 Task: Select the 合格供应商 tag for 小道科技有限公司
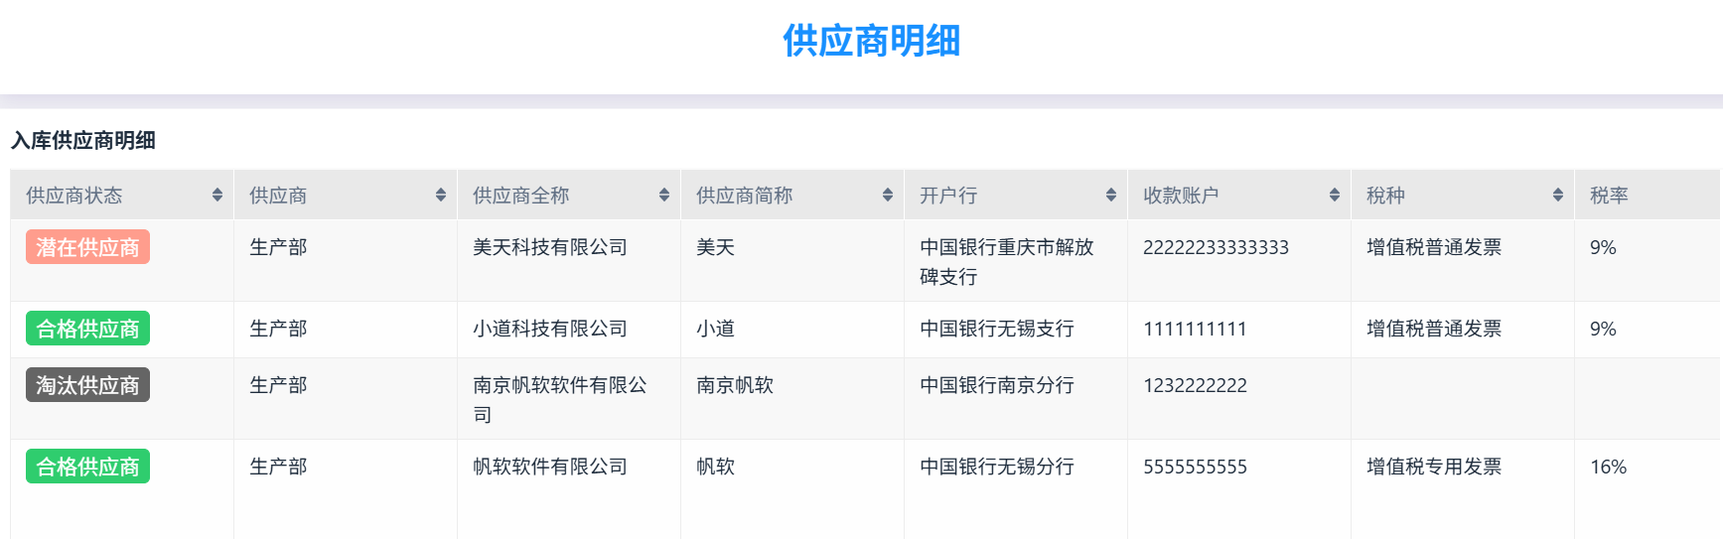[87, 329]
